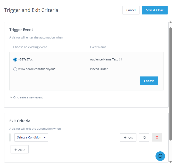Click the duplicate condition copy icon
The height and width of the screenshot is (163, 172).
tap(144, 138)
